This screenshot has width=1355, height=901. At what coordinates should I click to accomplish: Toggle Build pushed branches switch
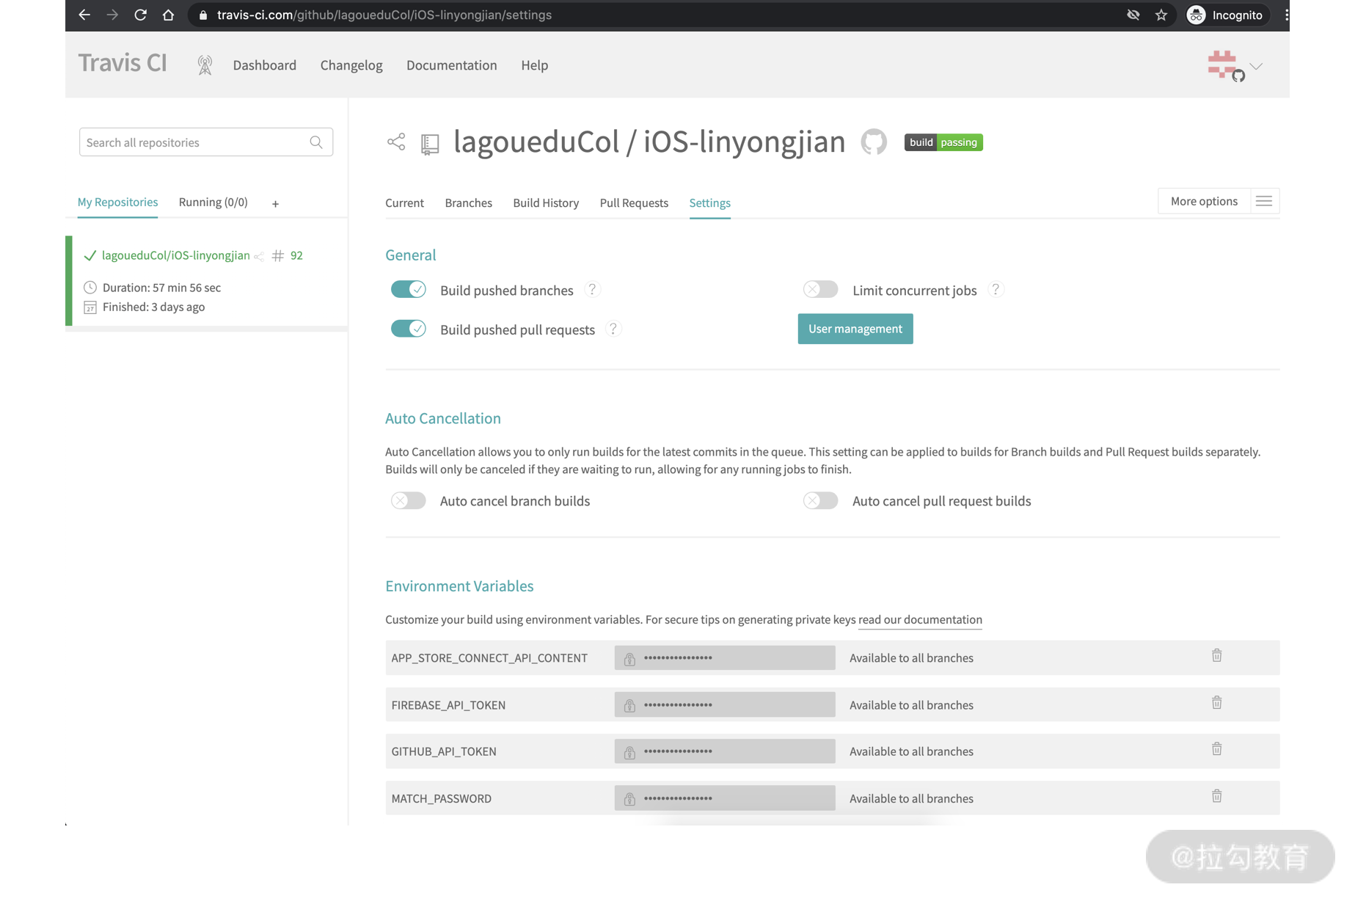(408, 289)
